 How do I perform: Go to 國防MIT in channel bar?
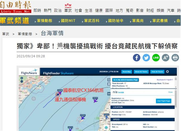(68, 21)
